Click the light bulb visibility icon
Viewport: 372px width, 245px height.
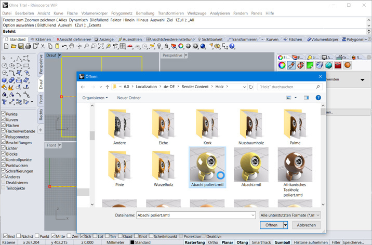(159, 46)
